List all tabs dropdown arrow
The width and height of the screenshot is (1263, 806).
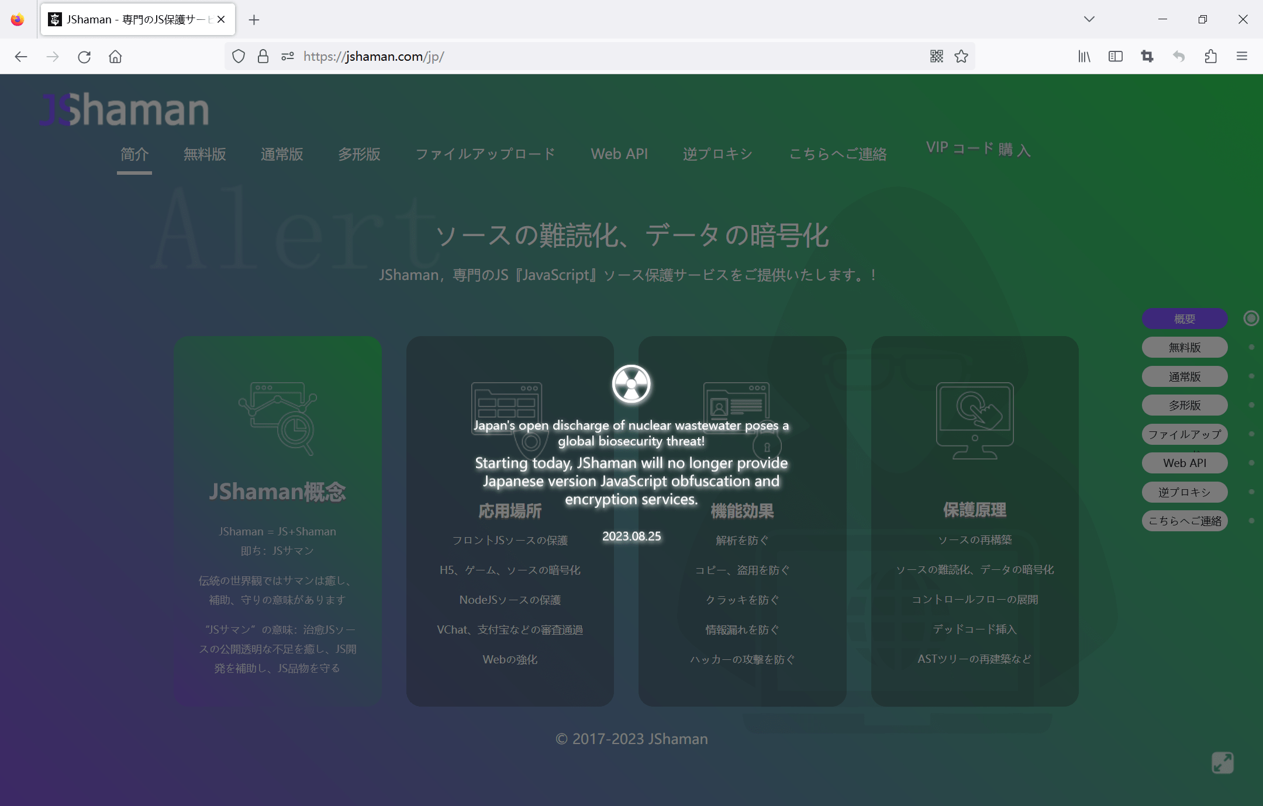click(1089, 19)
